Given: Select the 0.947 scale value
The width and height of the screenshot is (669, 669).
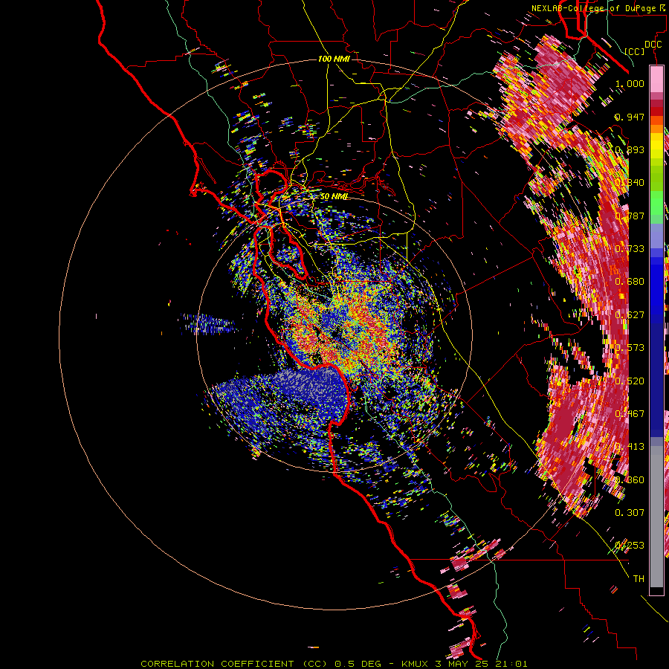Looking at the screenshot, I should pos(630,117).
